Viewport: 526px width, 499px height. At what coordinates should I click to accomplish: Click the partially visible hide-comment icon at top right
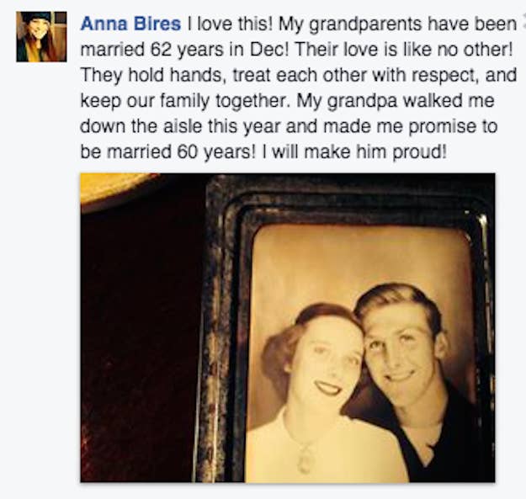tap(523, 17)
